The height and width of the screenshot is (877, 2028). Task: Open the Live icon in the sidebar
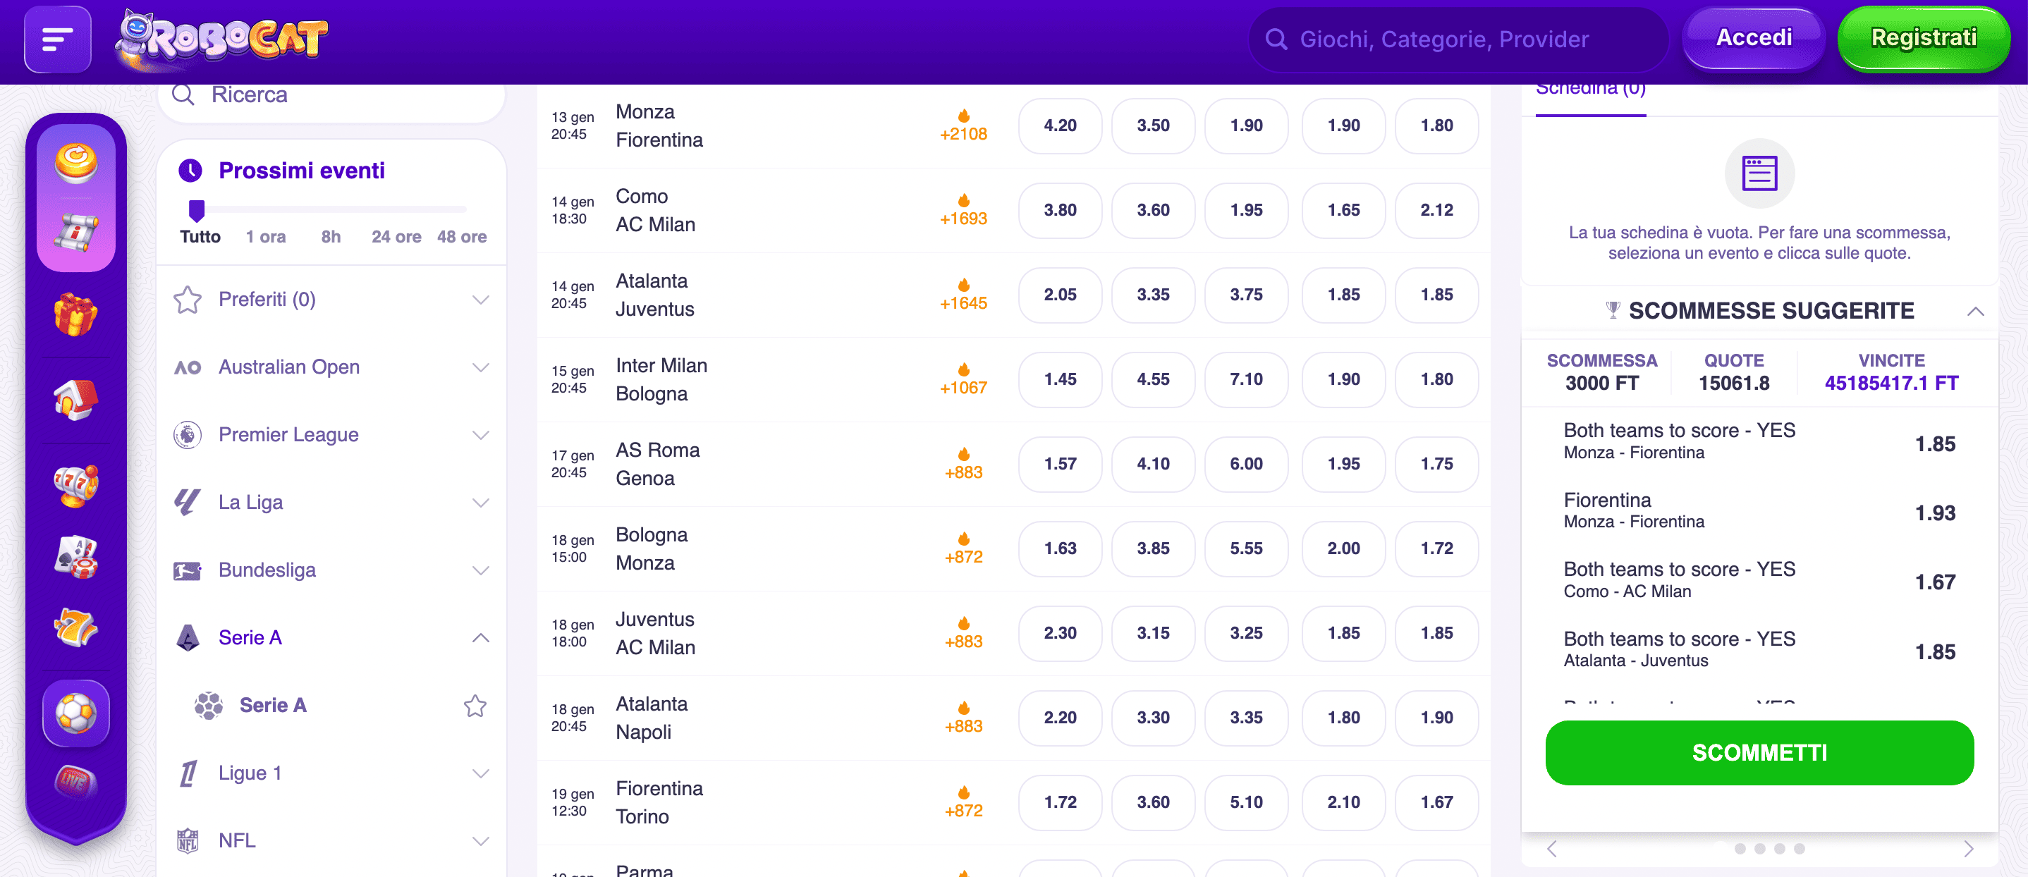point(75,782)
